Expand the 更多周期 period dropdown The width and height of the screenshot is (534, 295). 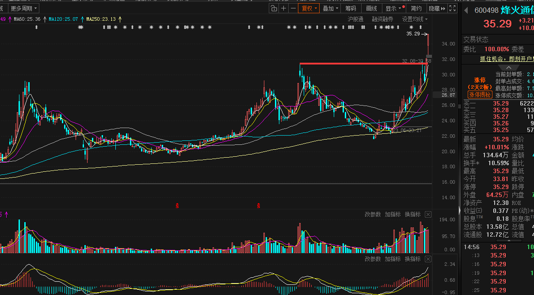pyautogui.click(x=24, y=8)
